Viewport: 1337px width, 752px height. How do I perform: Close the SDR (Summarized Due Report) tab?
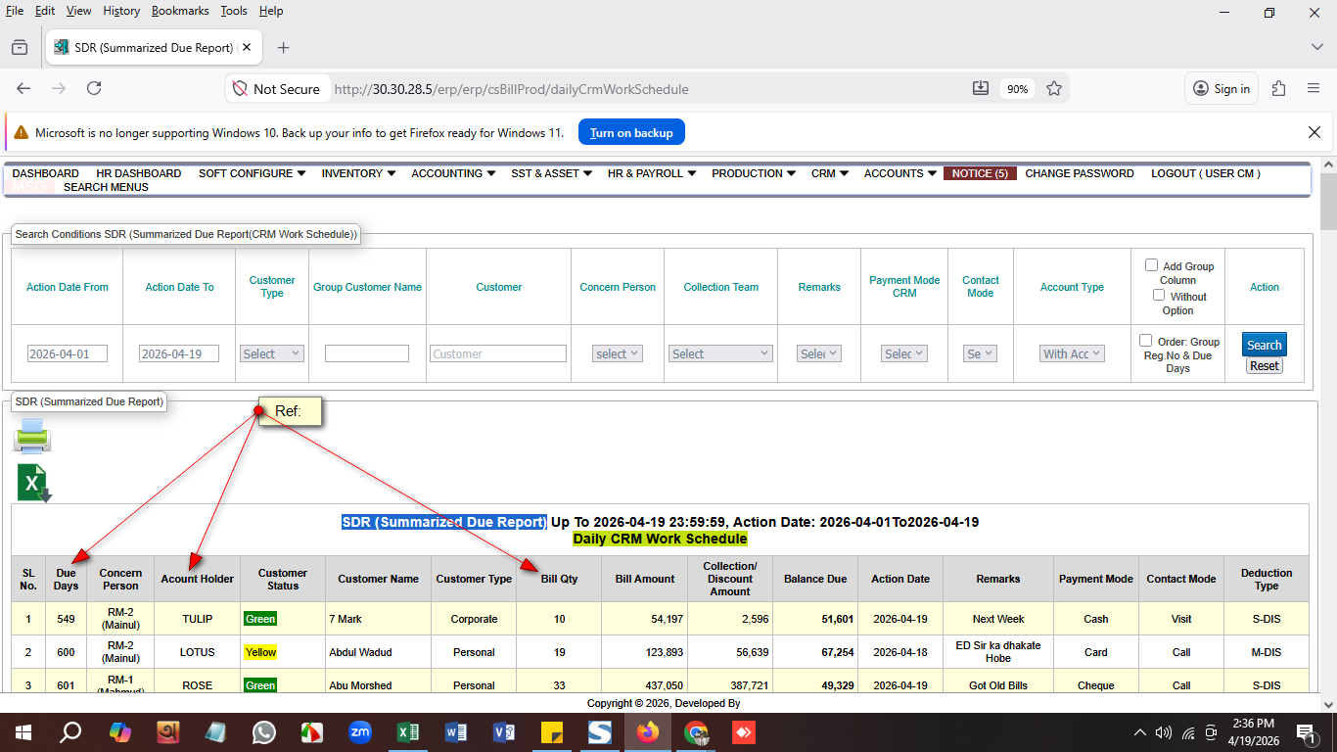click(248, 47)
